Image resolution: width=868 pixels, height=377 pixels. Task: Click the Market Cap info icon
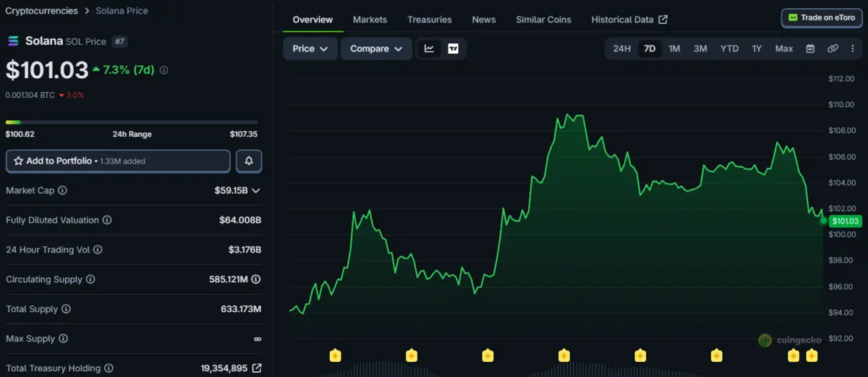pos(62,190)
